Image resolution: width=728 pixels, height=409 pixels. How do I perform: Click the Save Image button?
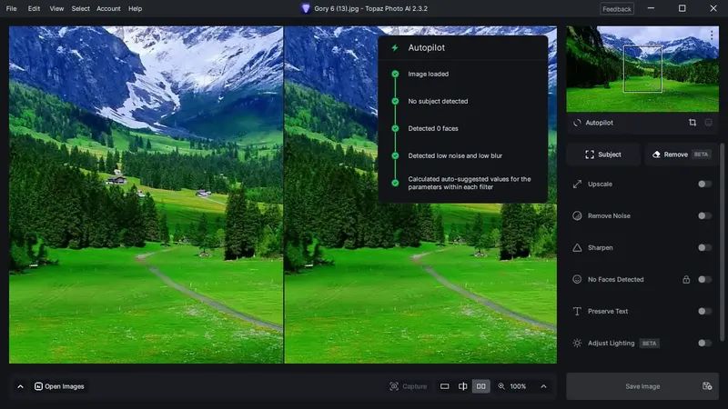[x=642, y=386]
